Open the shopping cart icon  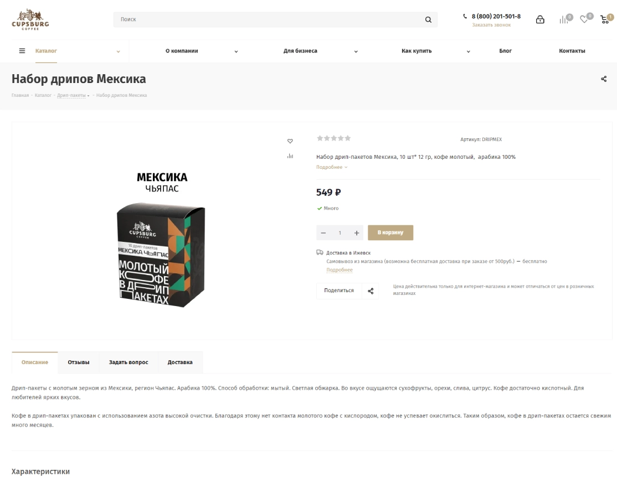604,20
